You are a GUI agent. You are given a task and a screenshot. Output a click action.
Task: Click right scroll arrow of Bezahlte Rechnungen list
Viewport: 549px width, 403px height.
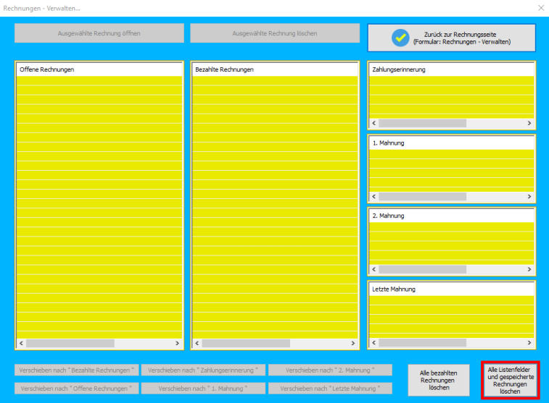click(354, 344)
